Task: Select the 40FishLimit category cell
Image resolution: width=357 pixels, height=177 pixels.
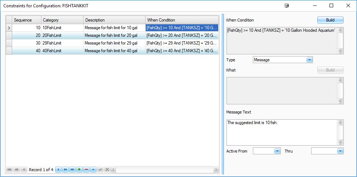Action: point(62,51)
